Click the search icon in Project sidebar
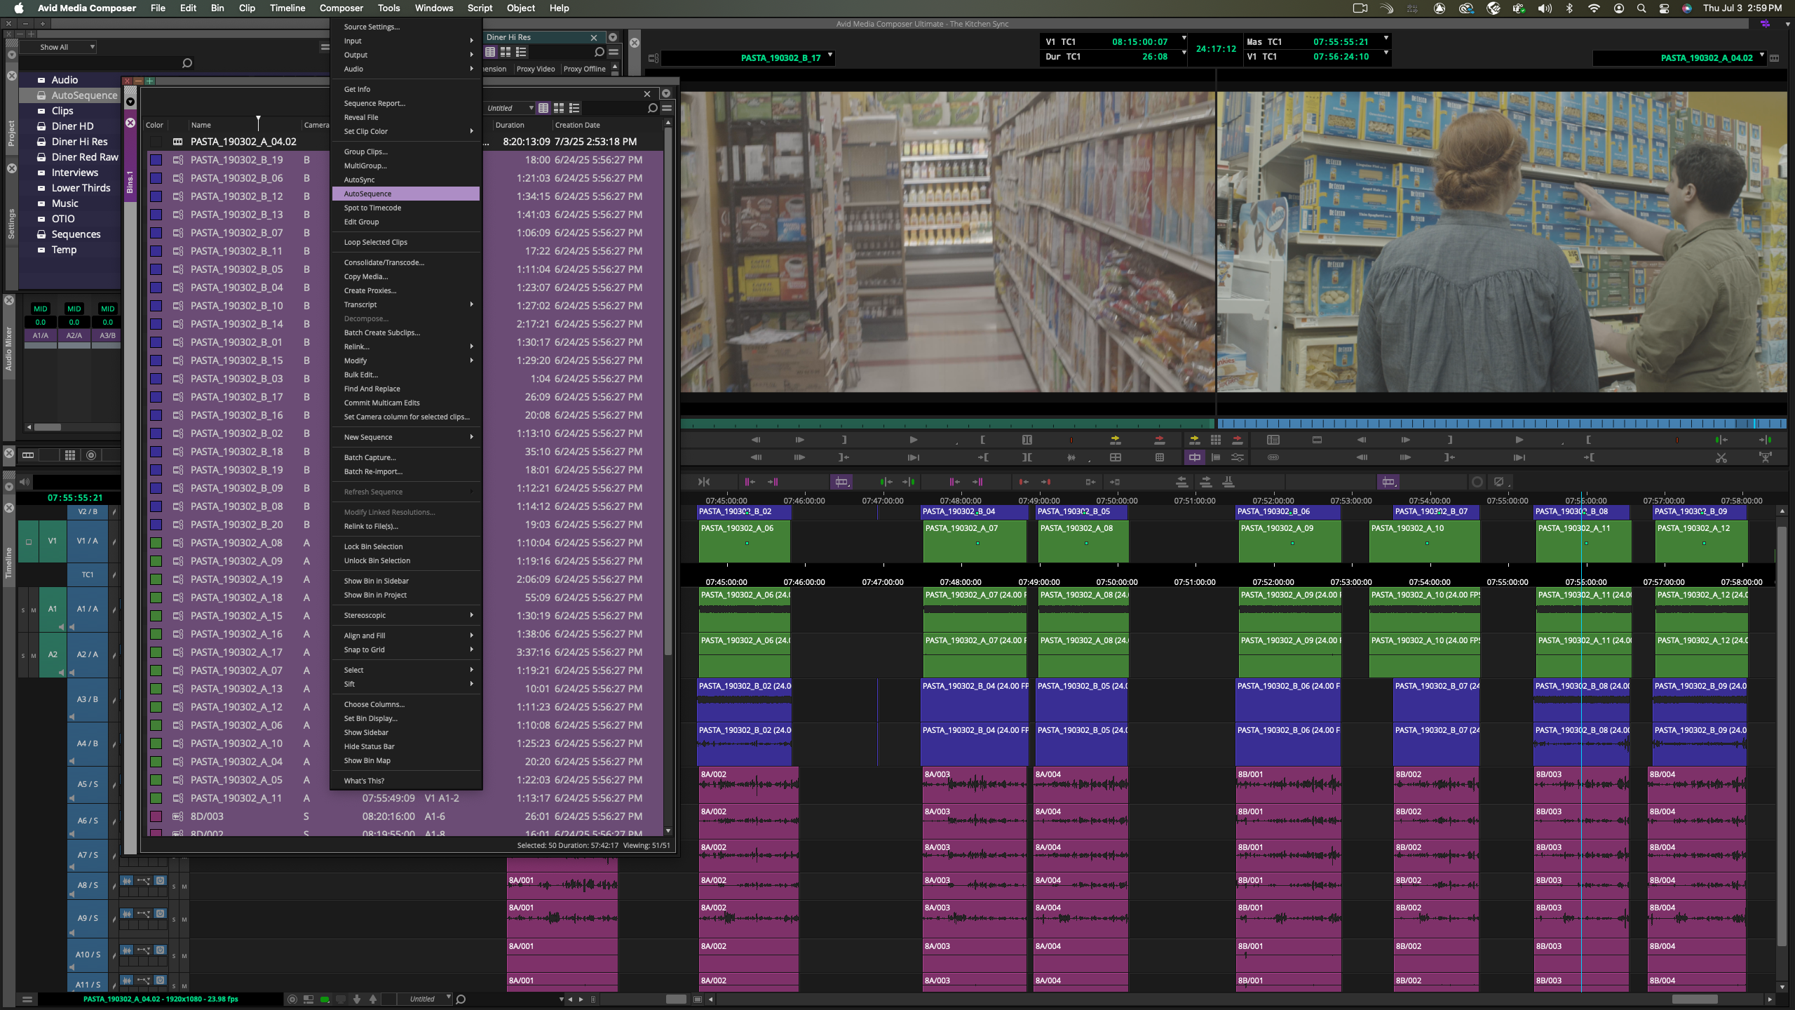This screenshot has width=1795, height=1010. point(187,63)
